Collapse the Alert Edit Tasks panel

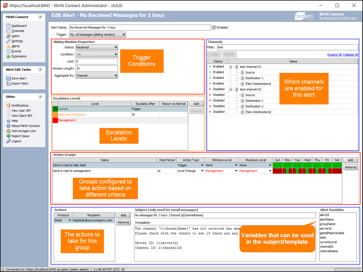(x=40, y=70)
